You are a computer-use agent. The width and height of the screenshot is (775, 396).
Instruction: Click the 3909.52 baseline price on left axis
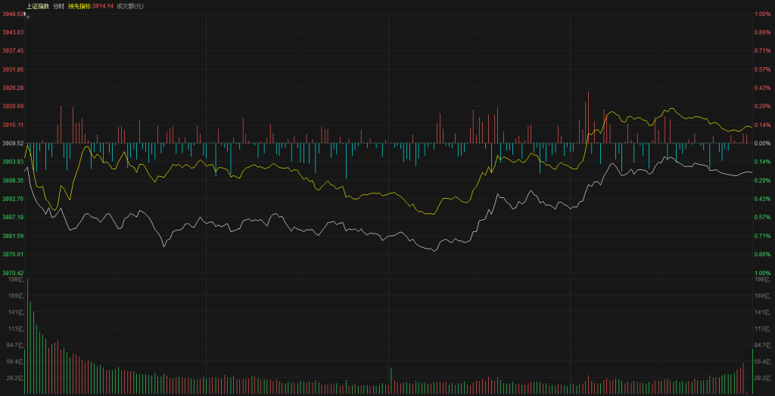pyautogui.click(x=13, y=143)
